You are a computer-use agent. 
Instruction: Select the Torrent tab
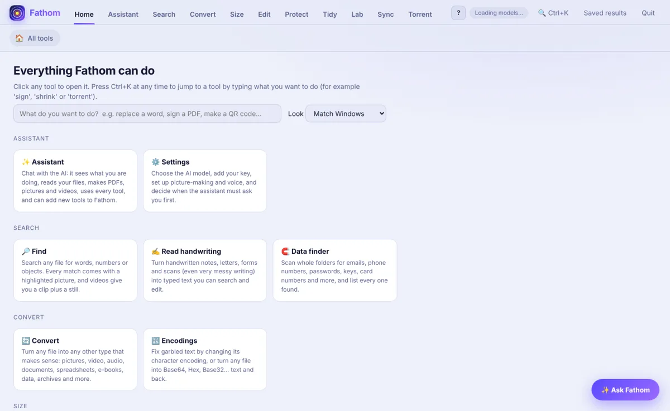pos(420,14)
